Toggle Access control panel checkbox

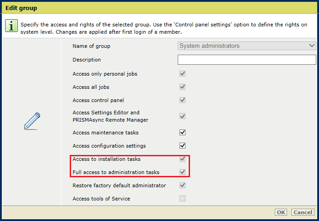tap(182, 100)
